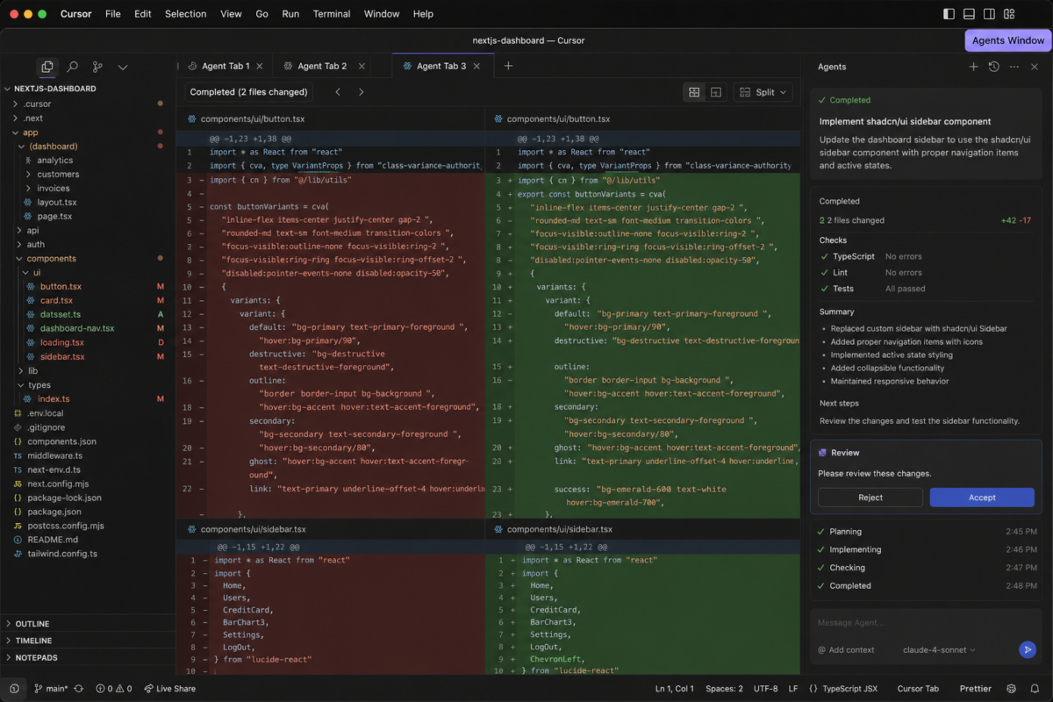1053x702 pixels.
Task: Open the customize layout icon
Action: click(x=1009, y=14)
